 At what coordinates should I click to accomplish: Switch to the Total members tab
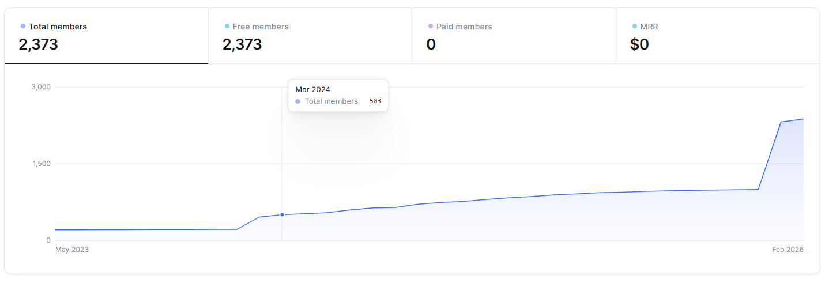point(106,36)
